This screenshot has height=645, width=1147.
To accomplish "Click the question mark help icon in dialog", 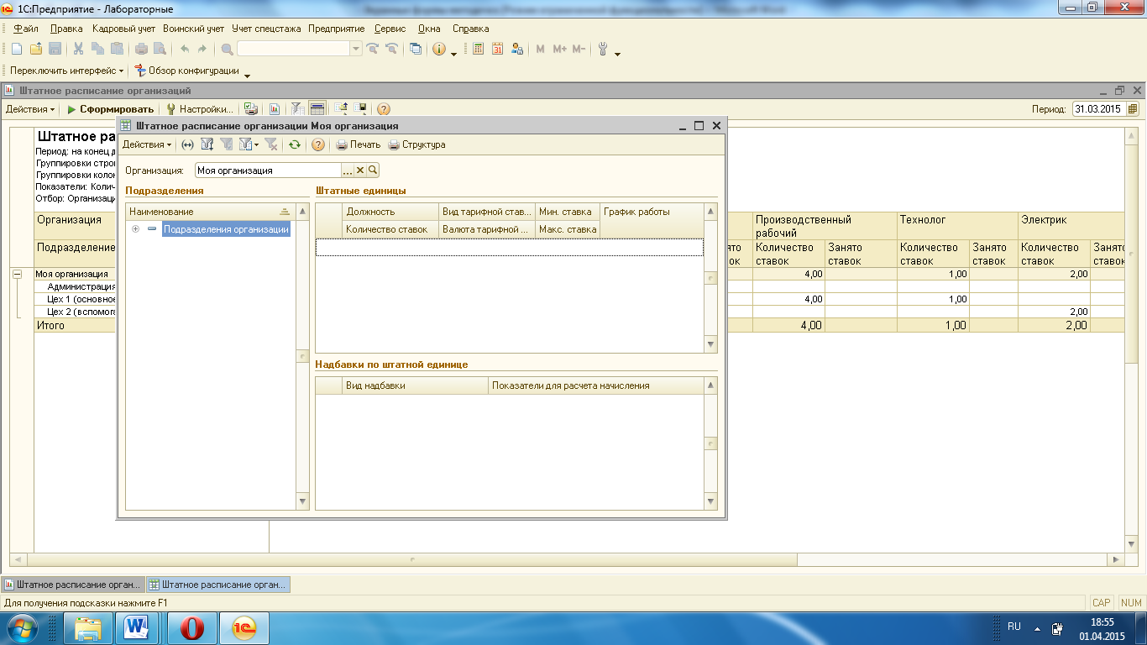I will (x=318, y=144).
